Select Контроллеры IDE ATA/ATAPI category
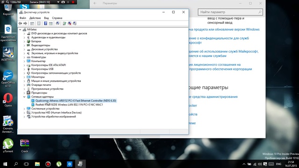Screen dimensions: 299x168 [x=49, y=65]
